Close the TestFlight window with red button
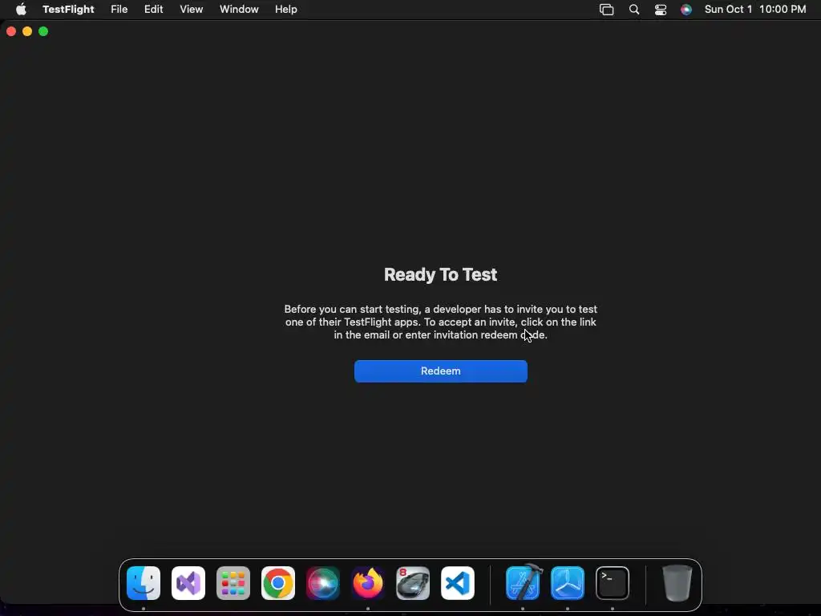 (x=11, y=31)
